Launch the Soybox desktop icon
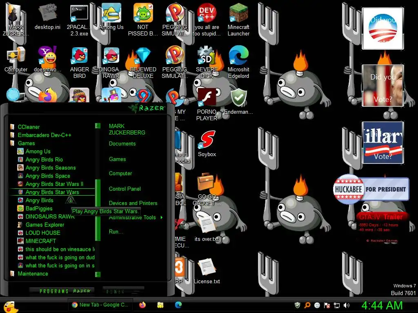This screenshot has width=418, height=313. [207, 144]
